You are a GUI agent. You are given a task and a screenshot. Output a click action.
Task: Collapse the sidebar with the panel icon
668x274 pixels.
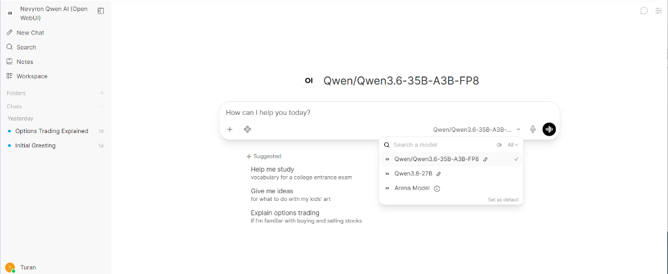tap(101, 10)
